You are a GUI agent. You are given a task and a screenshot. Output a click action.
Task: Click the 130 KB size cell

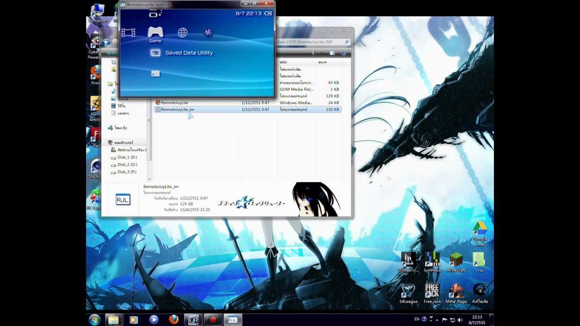tap(333, 110)
